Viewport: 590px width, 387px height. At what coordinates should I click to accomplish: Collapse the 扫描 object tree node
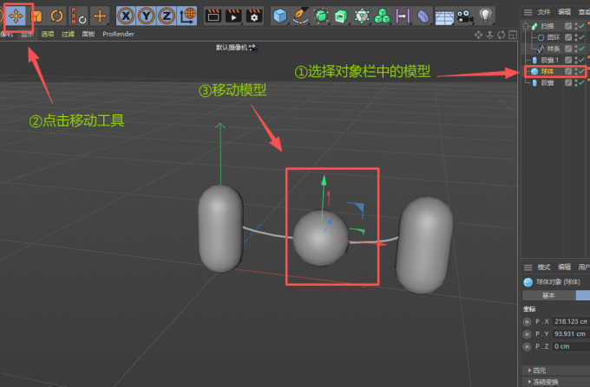(x=524, y=27)
